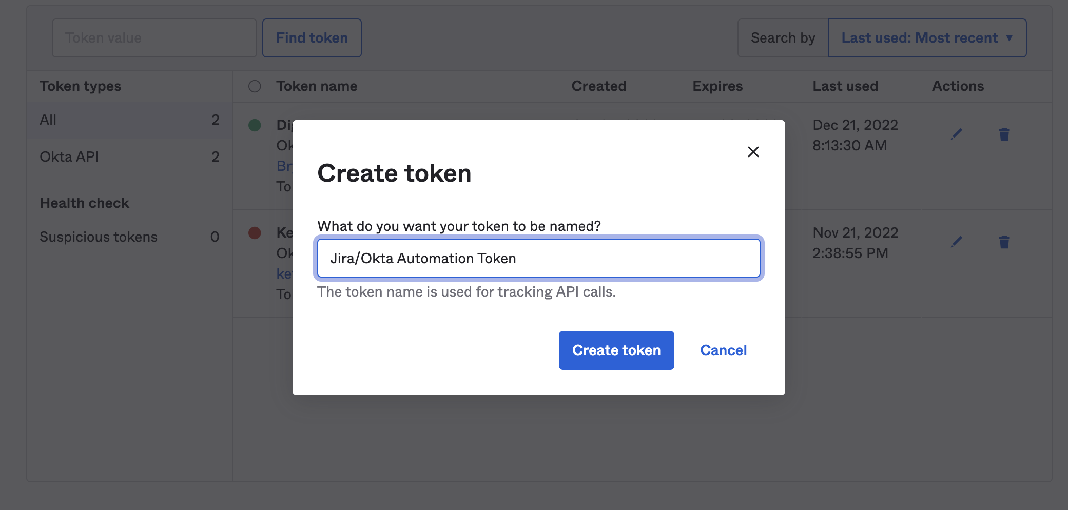The image size is (1068, 510).
Task: Delete the token last used Dec 21
Action: click(1004, 134)
